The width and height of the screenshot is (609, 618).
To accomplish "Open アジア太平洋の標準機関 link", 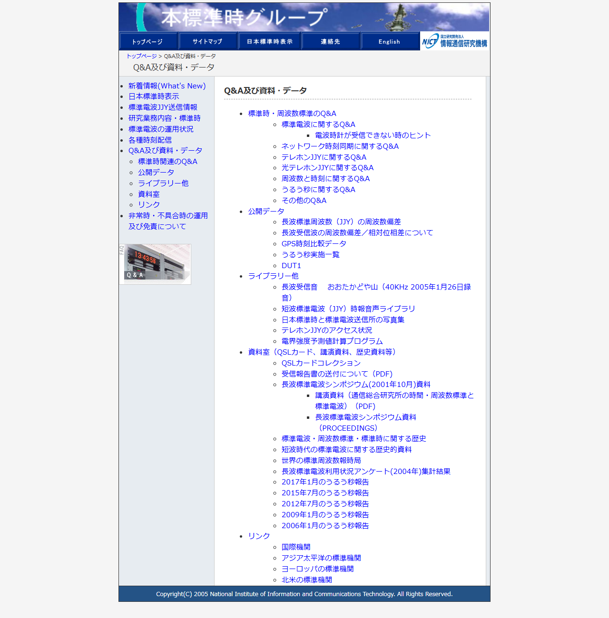I will pyautogui.click(x=321, y=558).
